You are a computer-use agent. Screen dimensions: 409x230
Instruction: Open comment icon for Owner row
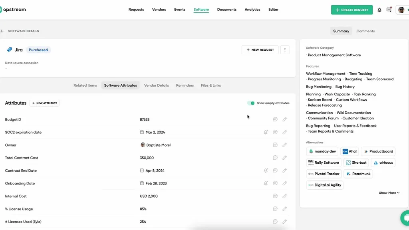click(x=275, y=145)
